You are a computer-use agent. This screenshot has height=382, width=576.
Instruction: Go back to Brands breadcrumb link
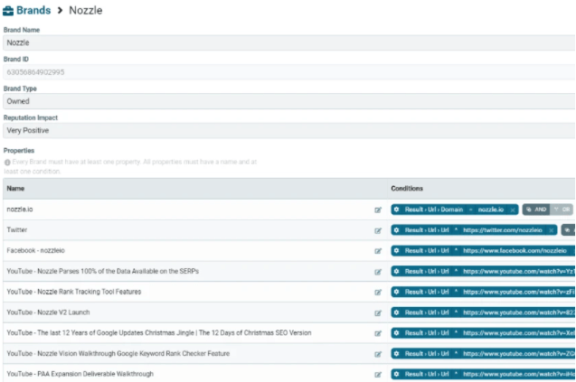pyautogui.click(x=33, y=10)
